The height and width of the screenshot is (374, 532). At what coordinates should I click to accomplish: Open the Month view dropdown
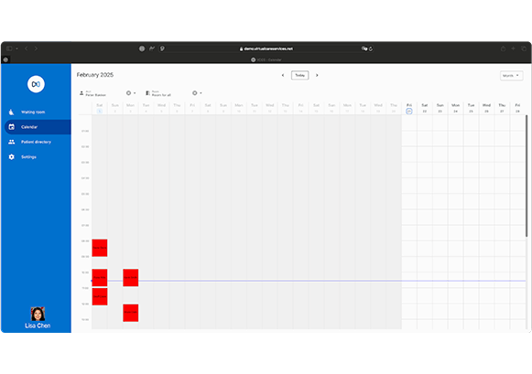point(511,76)
